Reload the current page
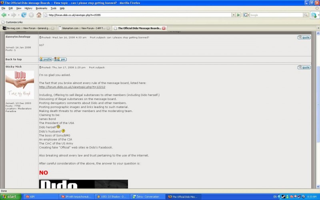This screenshot has width=320, height=200. pos(24,15)
